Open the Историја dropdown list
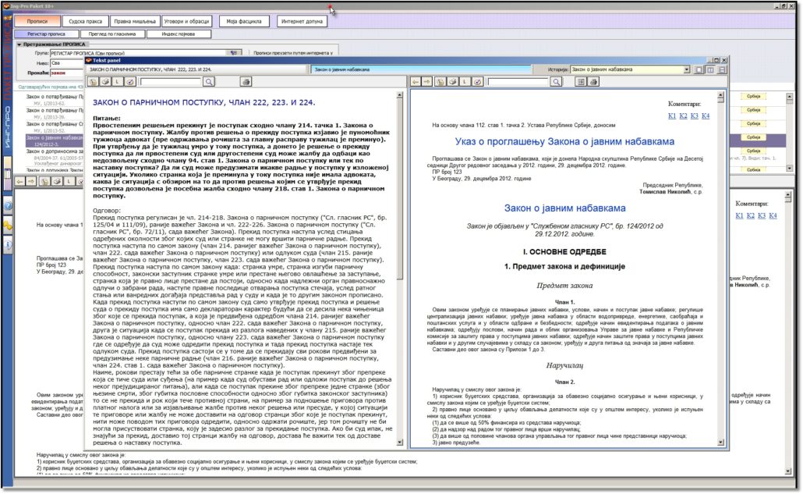Screen dimensions: 803x494 coord(687,69)
